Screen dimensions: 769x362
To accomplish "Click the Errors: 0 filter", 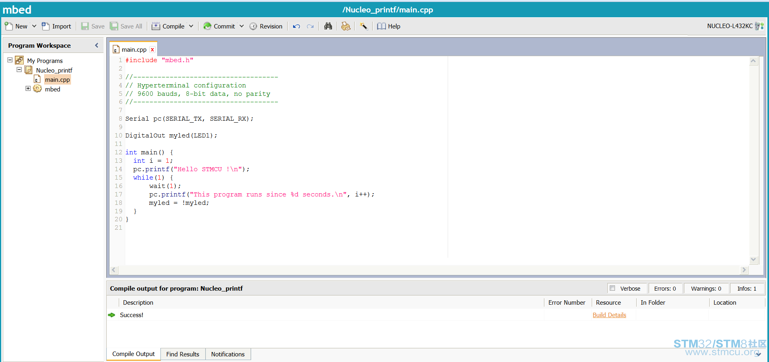I will coord(665,289).
